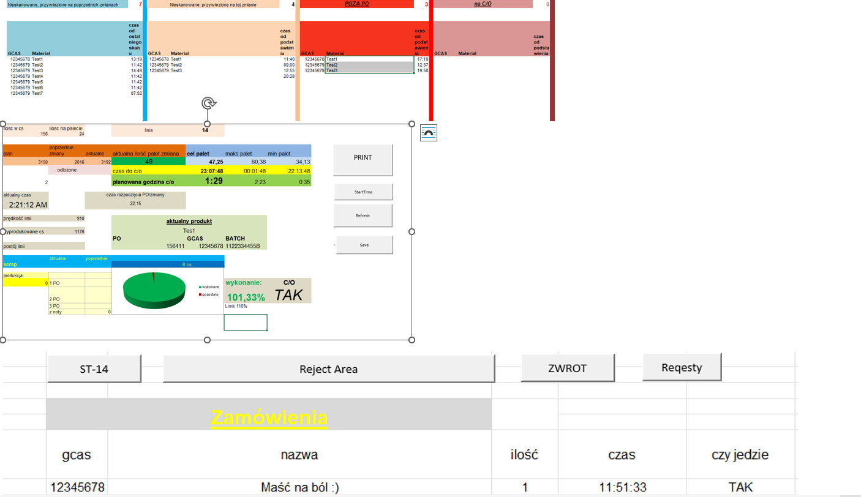
Task: Click the green pie chart
Action: click(154, 290)
